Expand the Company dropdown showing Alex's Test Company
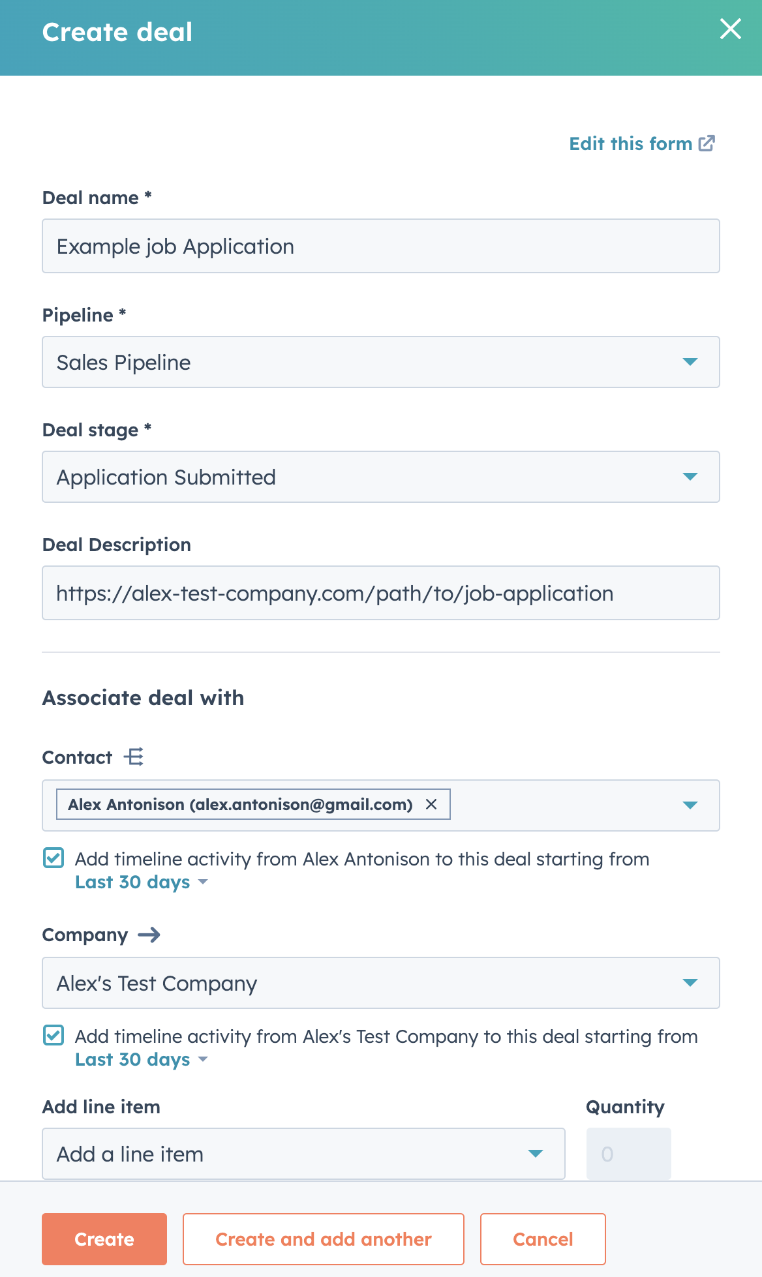This screenshot has width=762, height=1277. pyautogui.click(x=381, y=983)
